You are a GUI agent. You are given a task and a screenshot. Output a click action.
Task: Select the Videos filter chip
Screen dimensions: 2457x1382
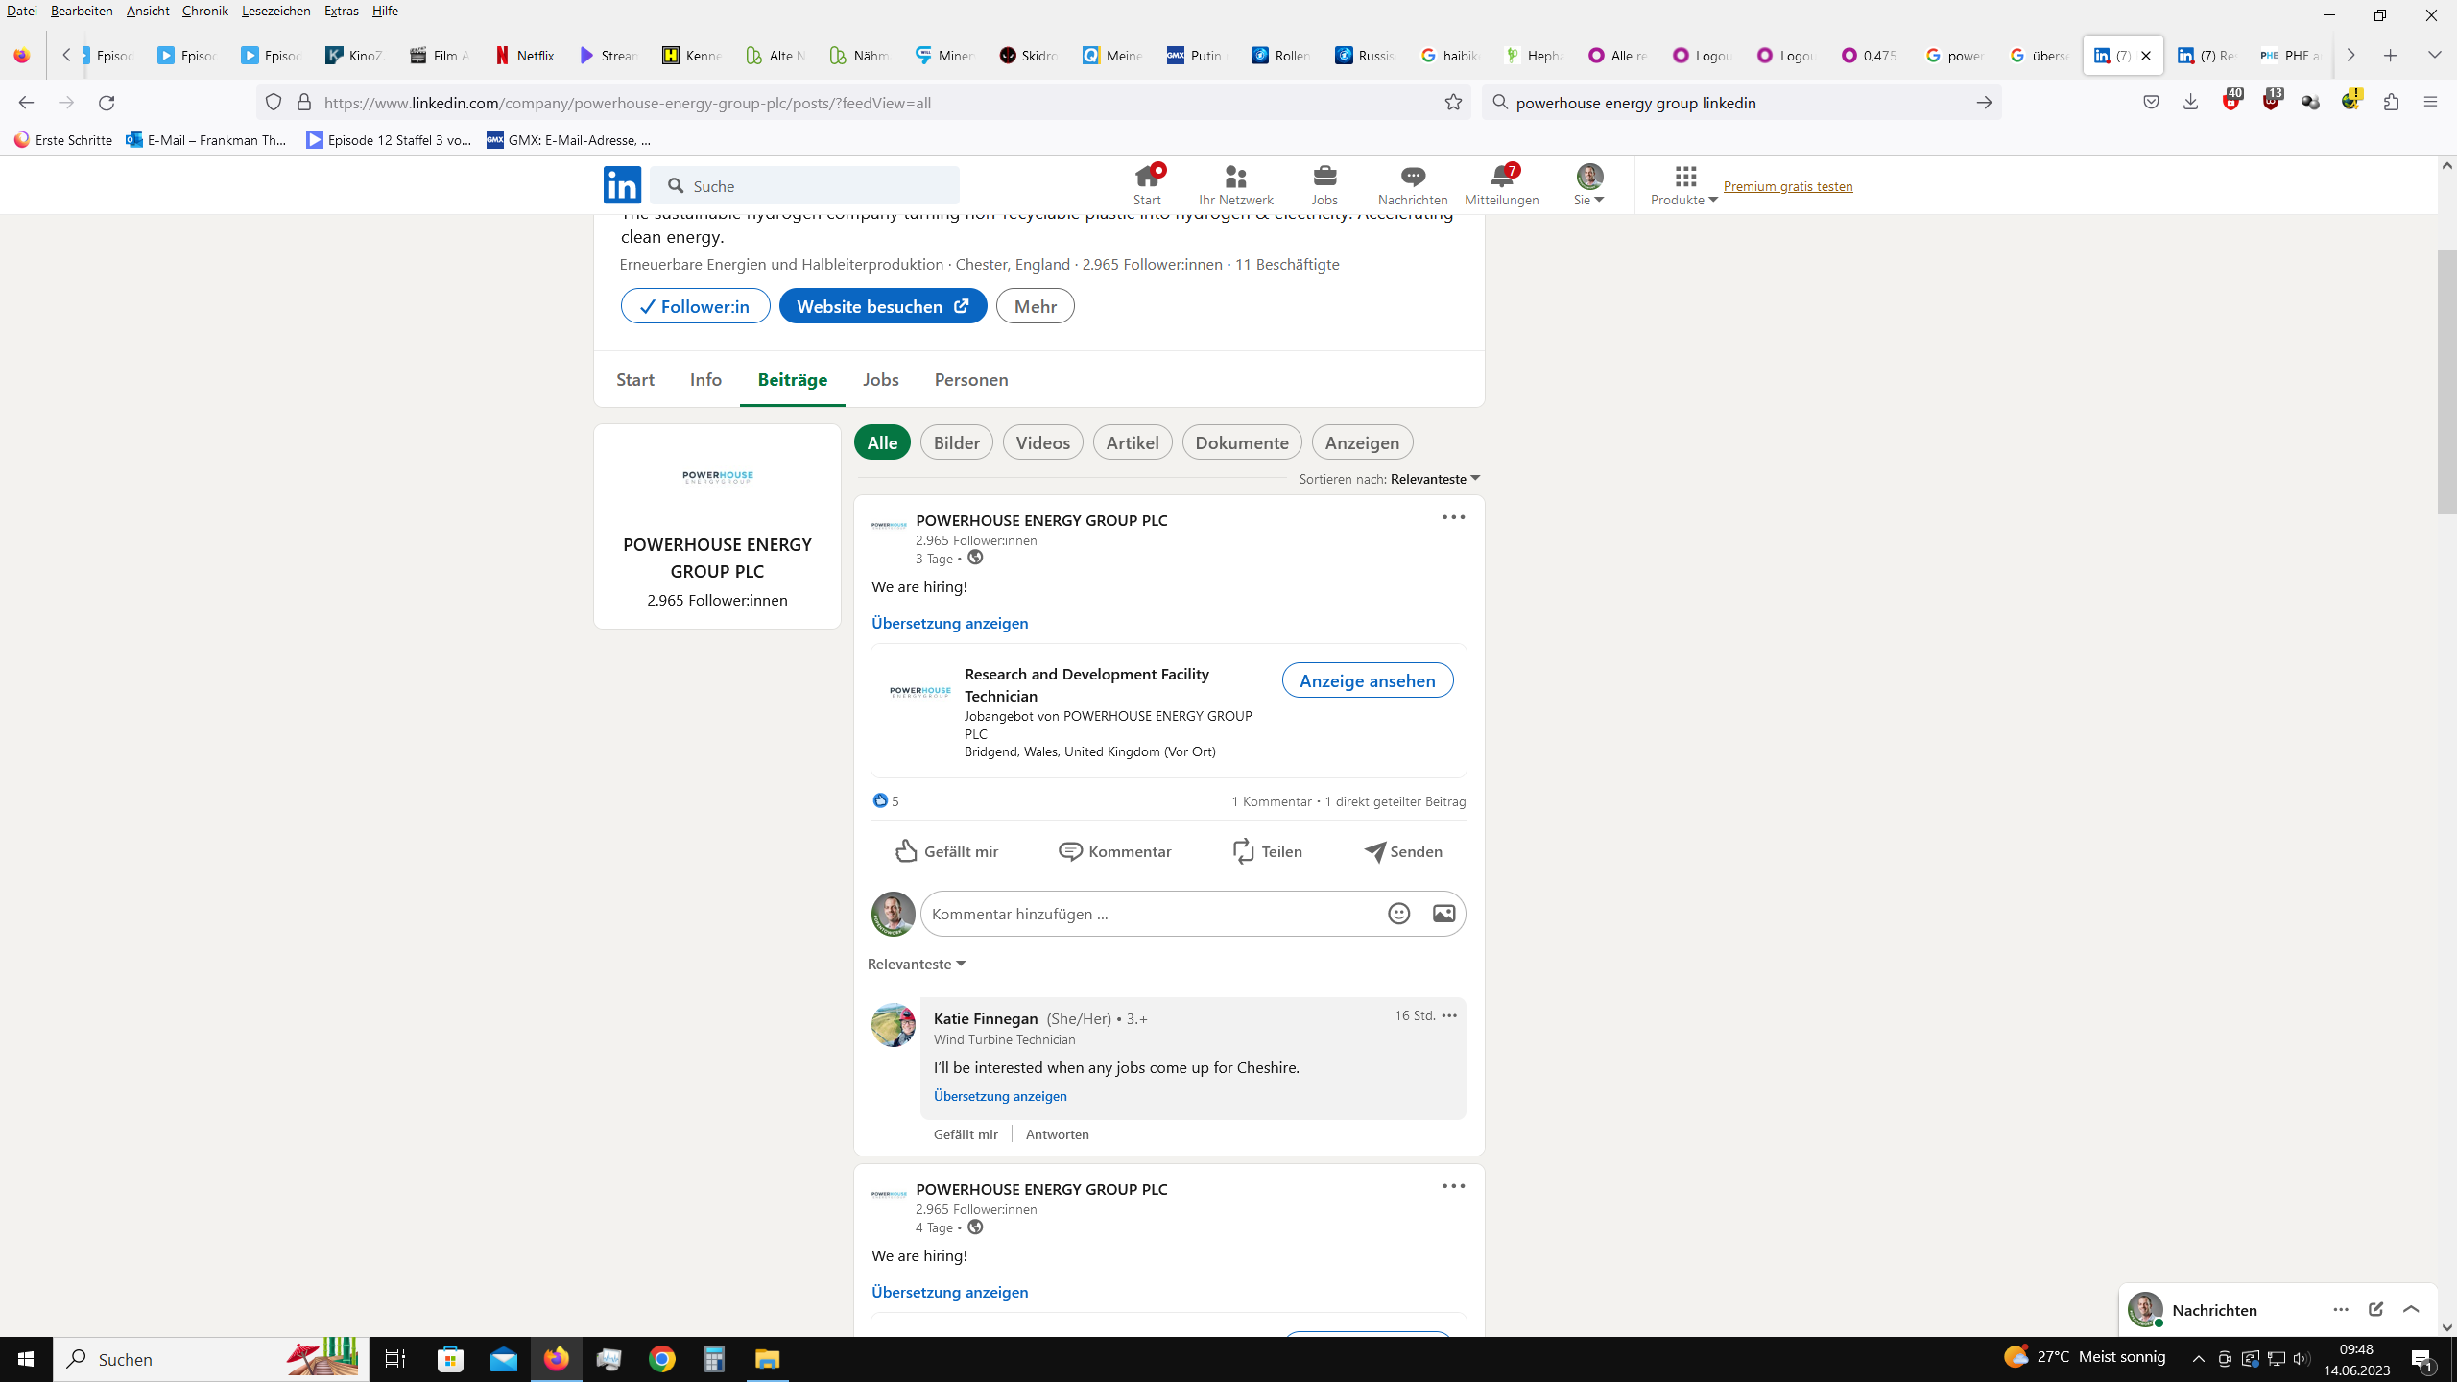click(1042, 442)
